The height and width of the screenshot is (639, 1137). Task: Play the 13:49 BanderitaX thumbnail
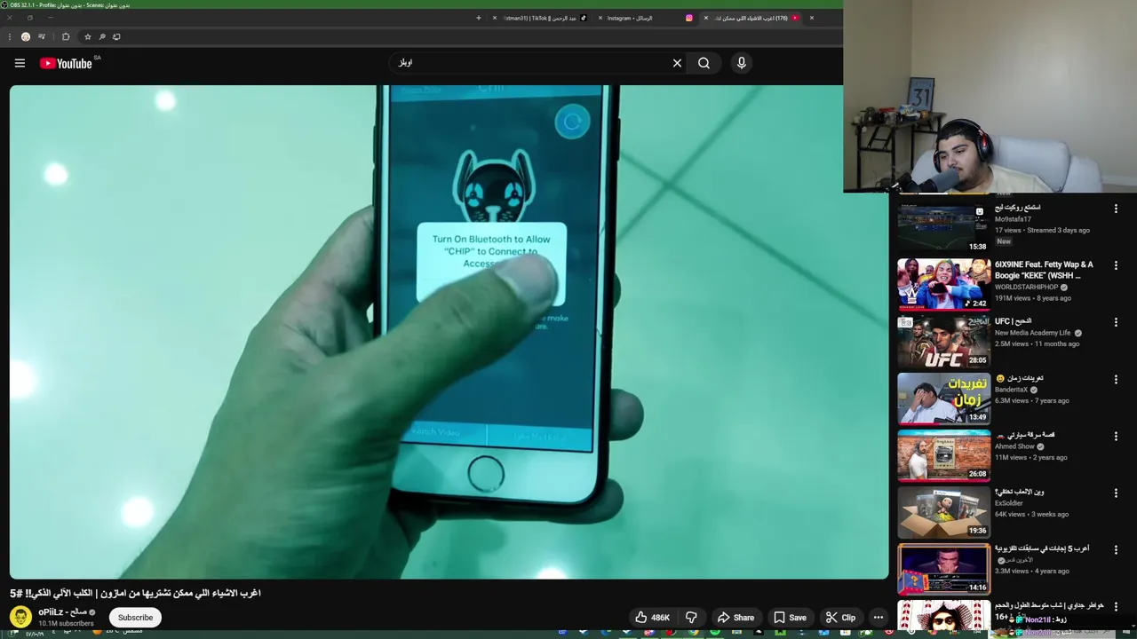pyautogui.click(x=943, y=398)
